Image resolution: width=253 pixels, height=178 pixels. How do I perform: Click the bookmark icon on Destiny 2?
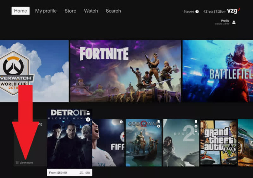[x=196, y=122]
